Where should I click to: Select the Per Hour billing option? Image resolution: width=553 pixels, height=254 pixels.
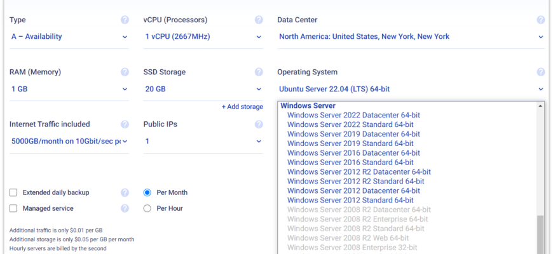147,208
